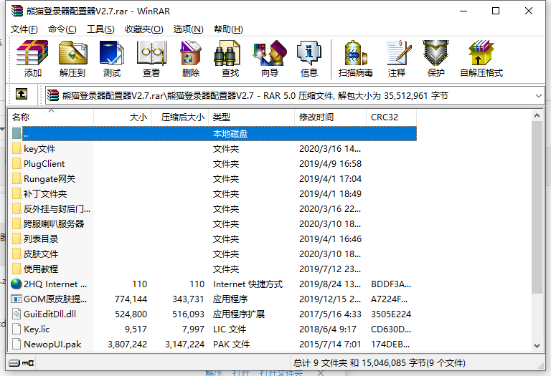
Task: Click the Find (查找) binoculars icon
Action: pyautogui.click(x=227, y=52)
